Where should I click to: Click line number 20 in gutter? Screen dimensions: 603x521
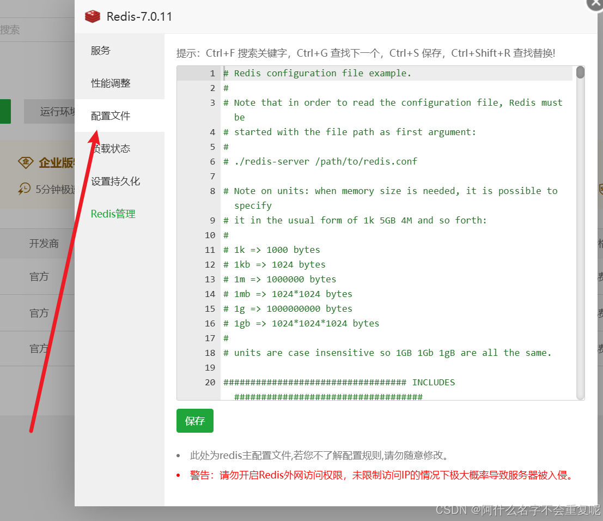tap(210, 383)
